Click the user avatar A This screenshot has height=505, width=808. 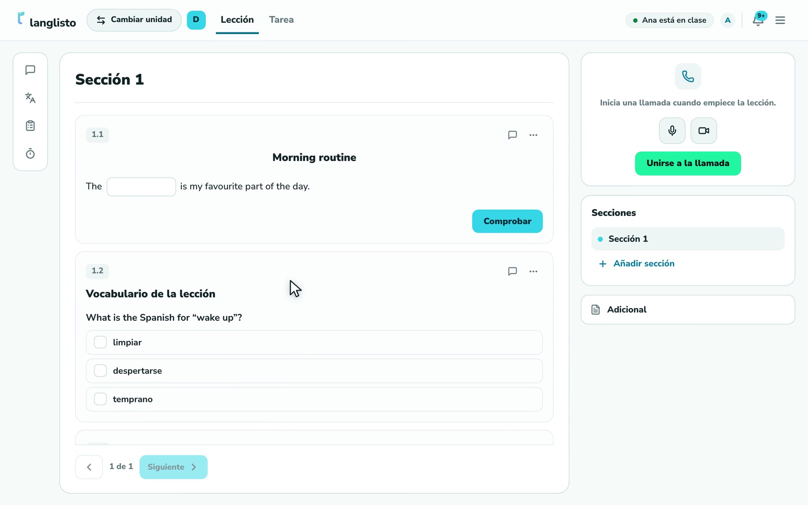click(x=728, y=20)
